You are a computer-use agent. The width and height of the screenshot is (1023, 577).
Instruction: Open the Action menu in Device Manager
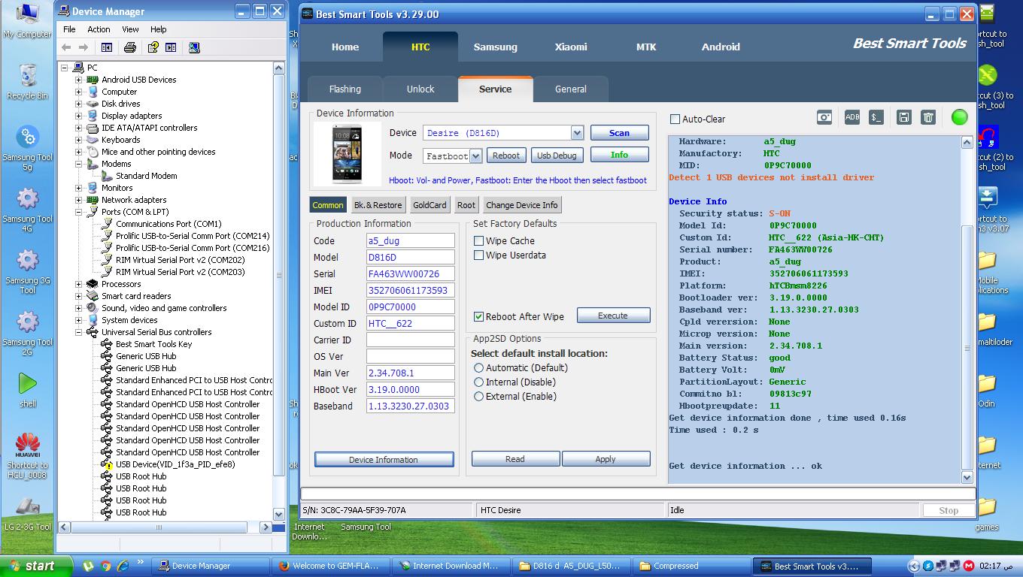(99, 29)
